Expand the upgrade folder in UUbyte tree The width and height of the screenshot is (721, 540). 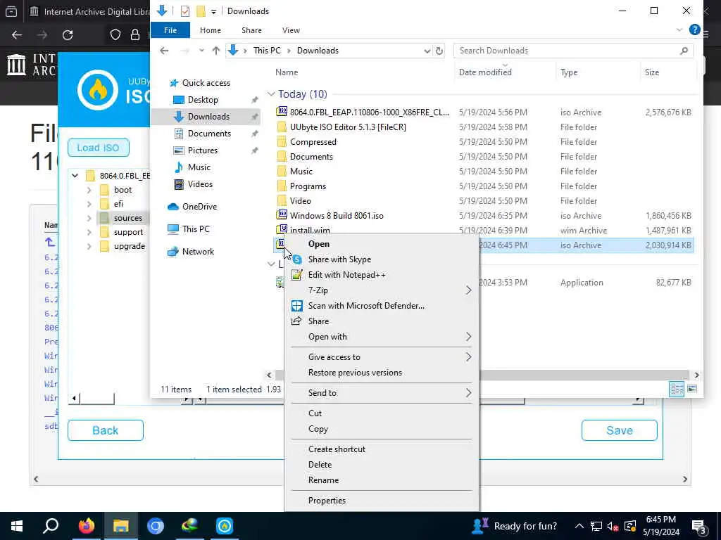tap(89, 246)
